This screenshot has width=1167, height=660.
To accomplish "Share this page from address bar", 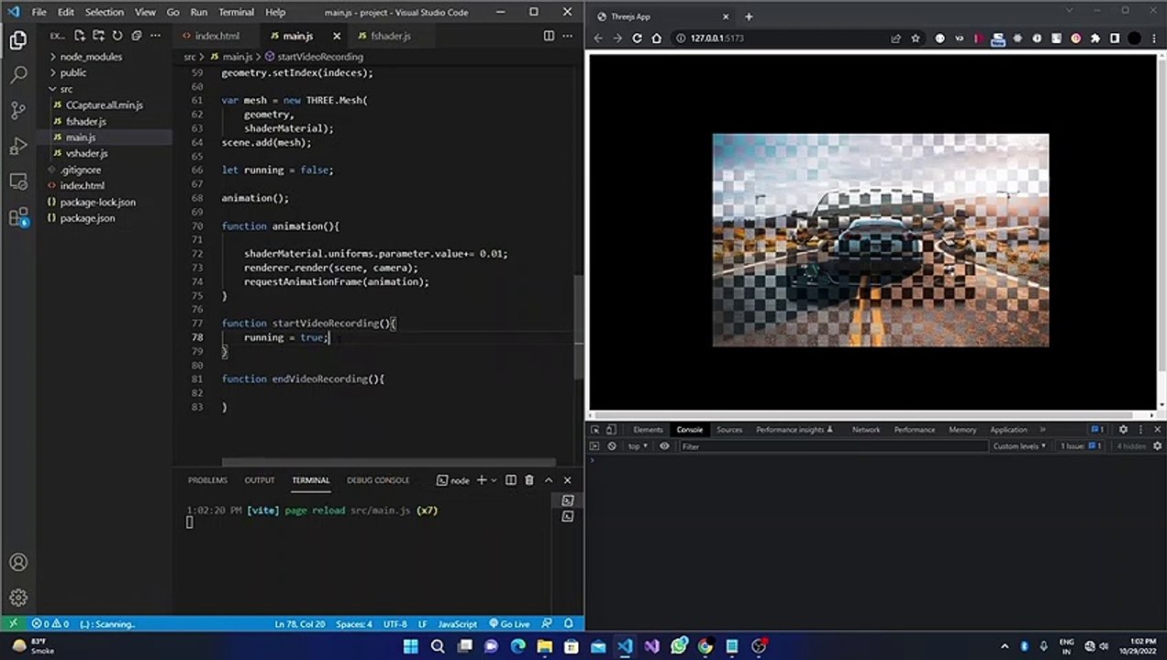I will click(895, 38).
